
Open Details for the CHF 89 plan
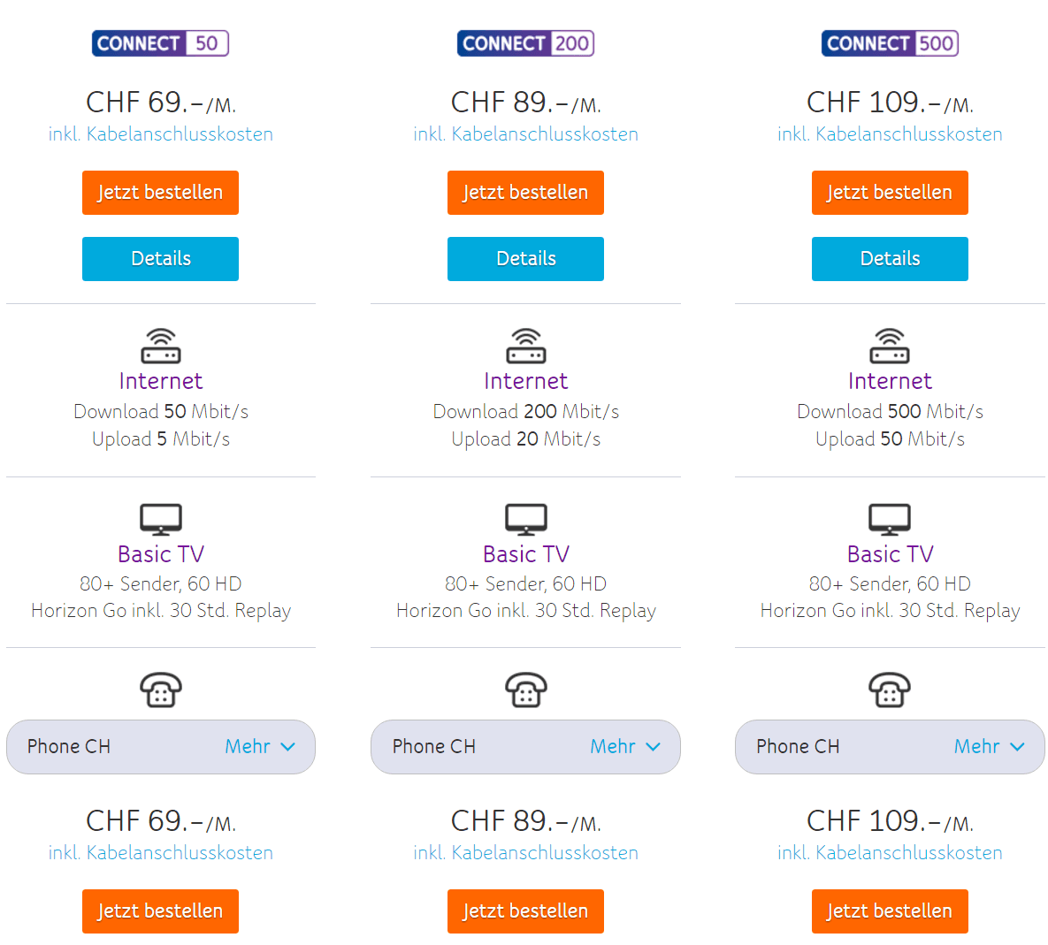tap(525, 258)
